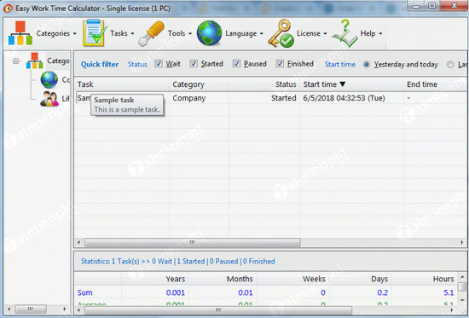The width and height of the screenshot is (469, 318).
Task: Click the "Hours" statistics column header
Action: click(x=443, y=279)
